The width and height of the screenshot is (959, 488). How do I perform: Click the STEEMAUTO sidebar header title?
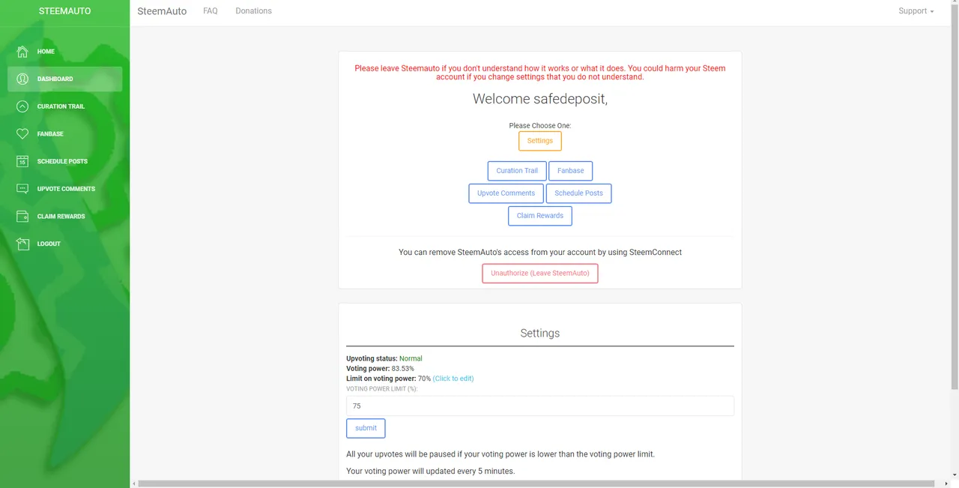[x=65, y=11]
